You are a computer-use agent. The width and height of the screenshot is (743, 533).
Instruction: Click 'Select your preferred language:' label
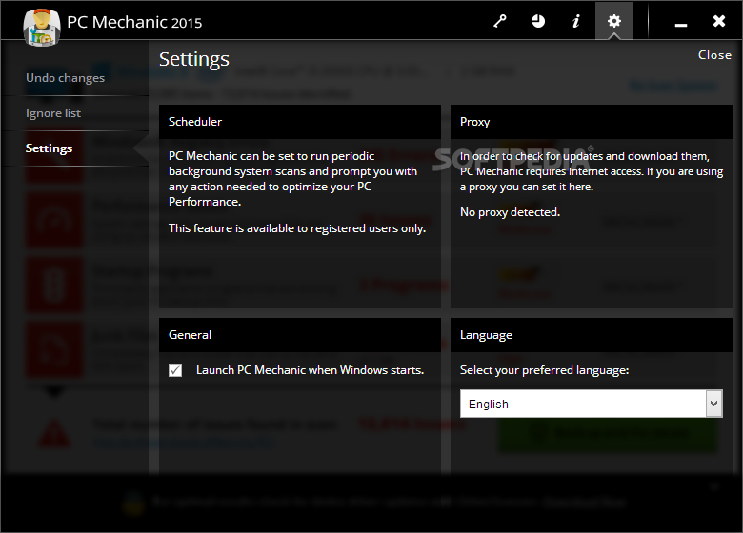tap(545, 370)
